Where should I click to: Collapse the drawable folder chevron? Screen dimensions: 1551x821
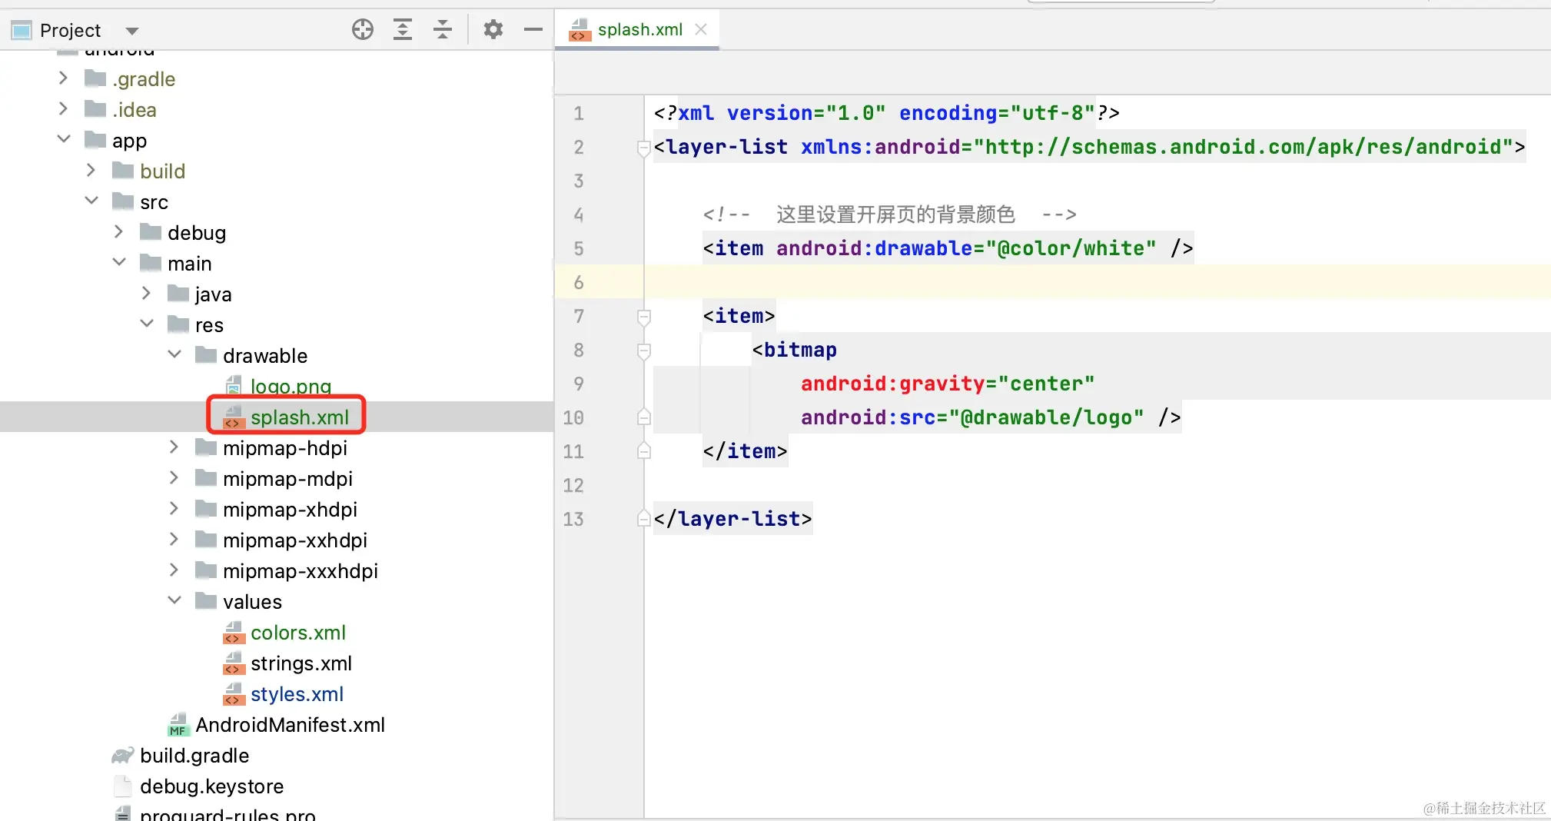pyautogui.click(x=174, y=355)
